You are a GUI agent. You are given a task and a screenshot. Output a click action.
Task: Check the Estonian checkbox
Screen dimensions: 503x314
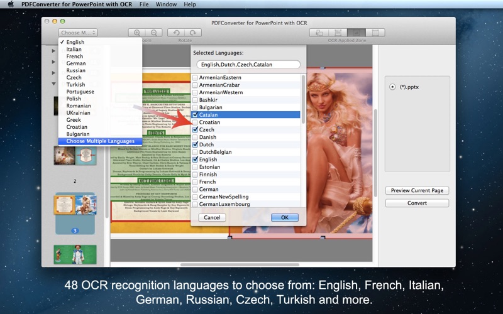(195, 167)
